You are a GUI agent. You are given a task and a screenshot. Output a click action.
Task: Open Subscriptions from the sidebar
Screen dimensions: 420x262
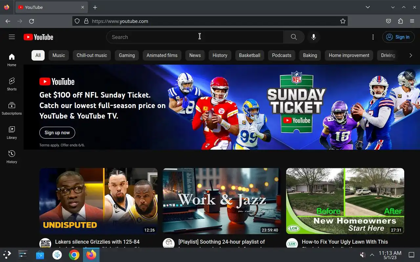(x=12, y=108)
